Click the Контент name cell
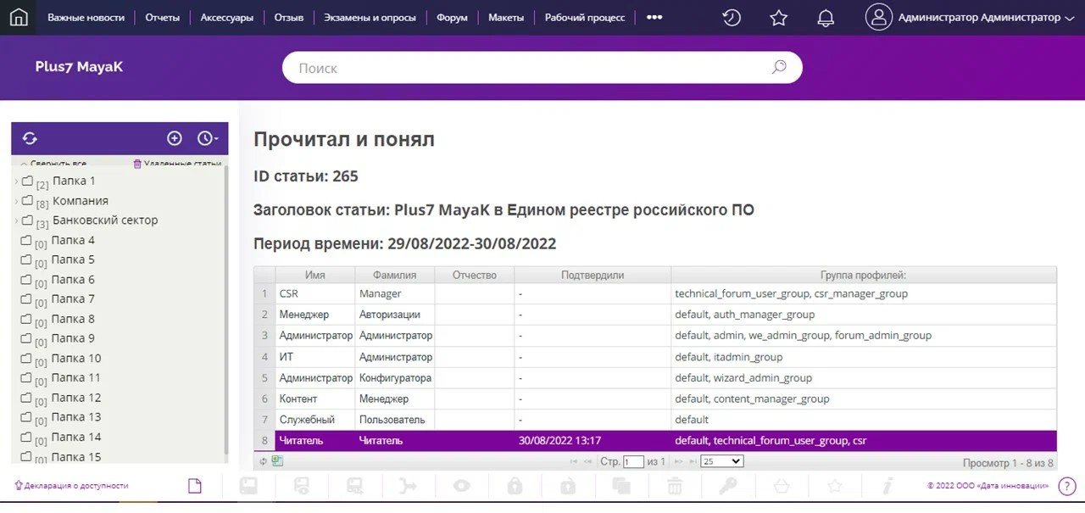 (315, 399)
